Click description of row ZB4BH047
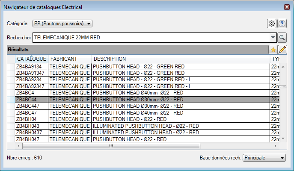Image resolution: width=294 pixels, height=171 pixels. pos(181,139)
